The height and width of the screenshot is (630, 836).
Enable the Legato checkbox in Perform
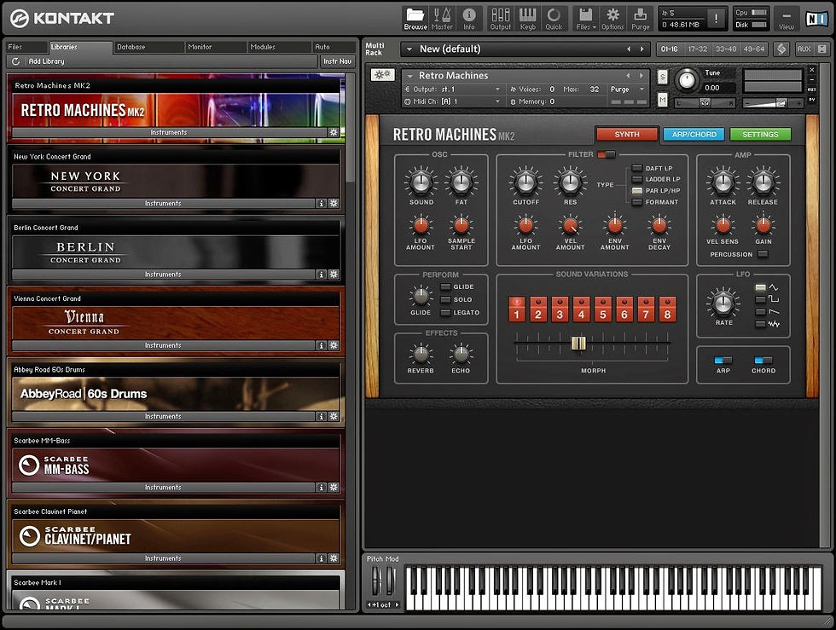point(446,312)
